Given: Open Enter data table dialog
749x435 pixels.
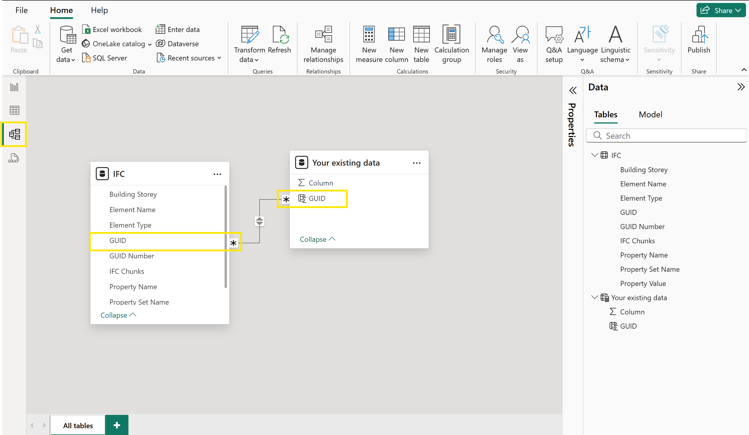Looking at the screenshot, I should (x=178, y=29).
